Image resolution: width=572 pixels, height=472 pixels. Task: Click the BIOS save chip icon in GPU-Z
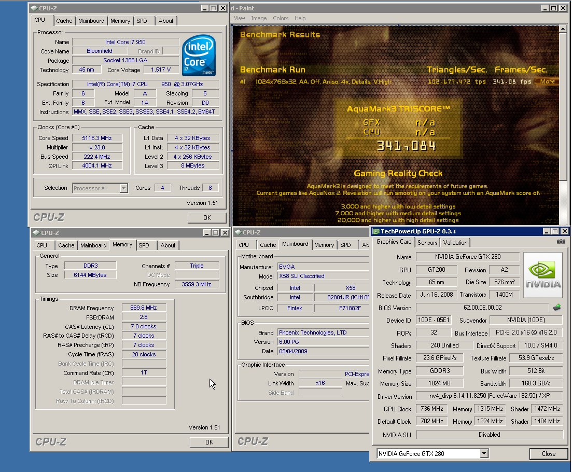556,308
